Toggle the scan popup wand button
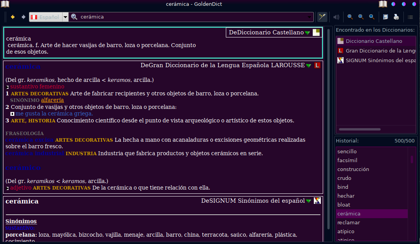 [x=322, y=17]
